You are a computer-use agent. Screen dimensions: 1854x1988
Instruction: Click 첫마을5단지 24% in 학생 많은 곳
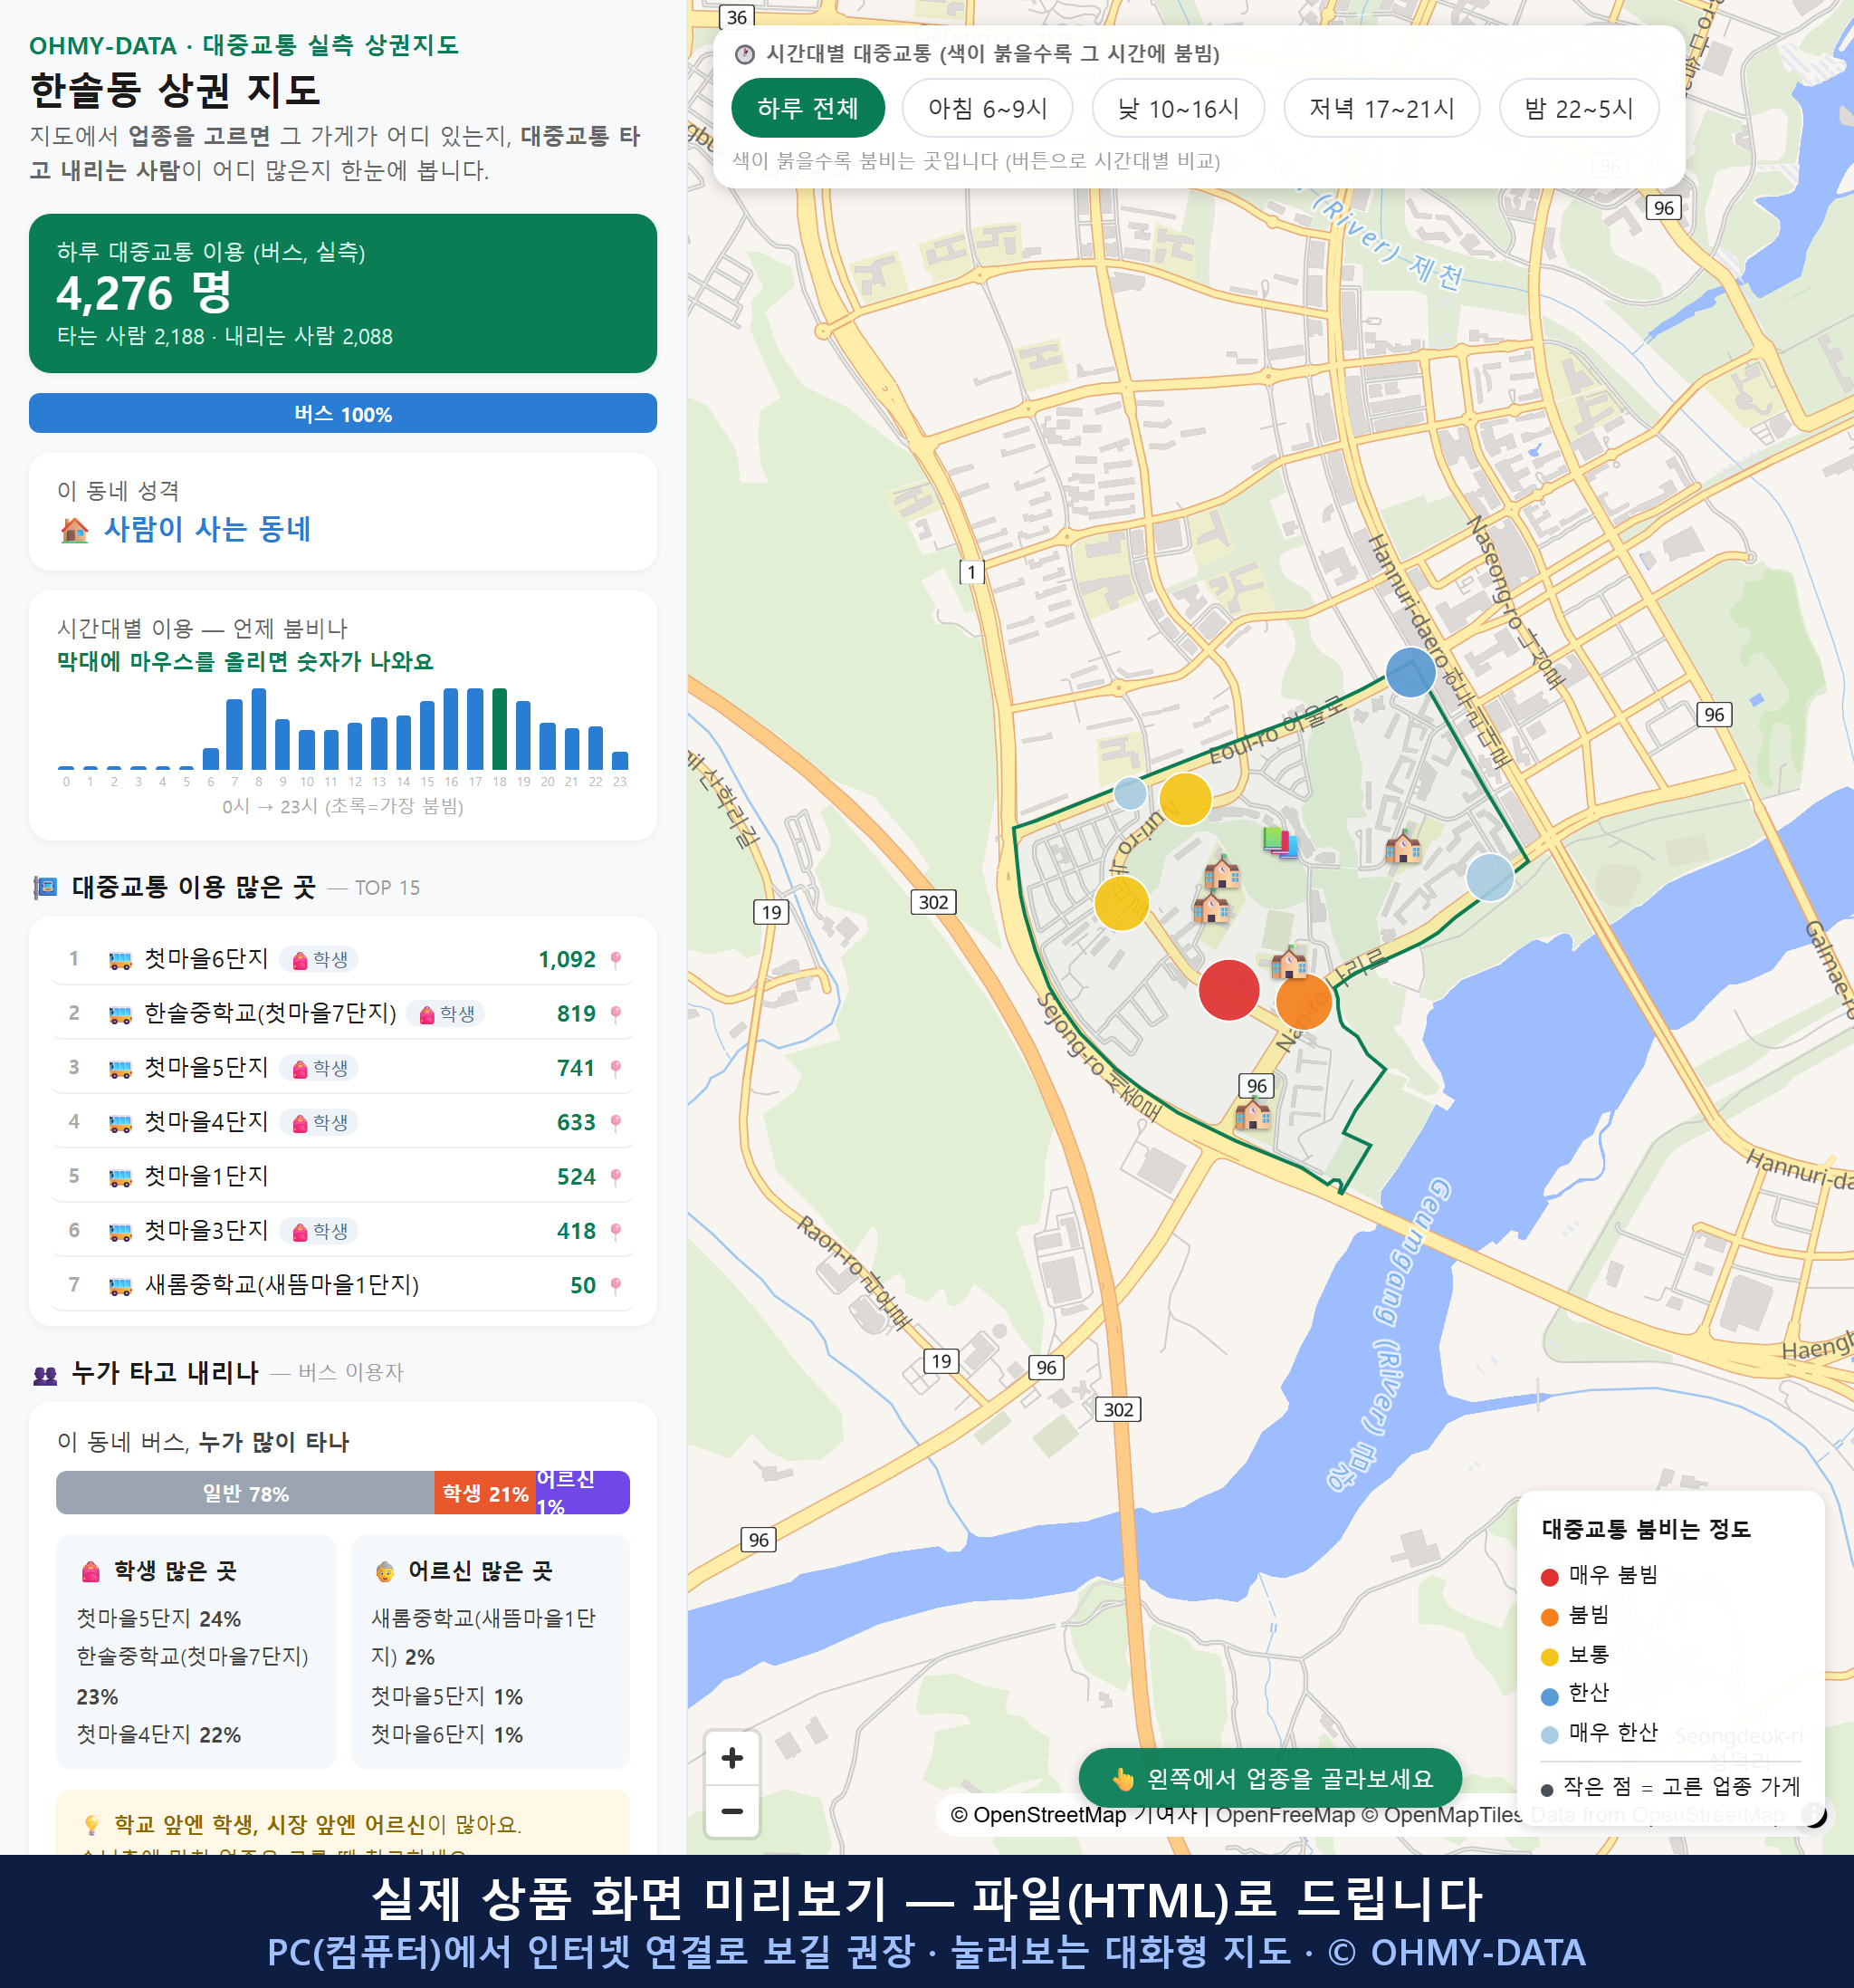[x=159, y=1619]
